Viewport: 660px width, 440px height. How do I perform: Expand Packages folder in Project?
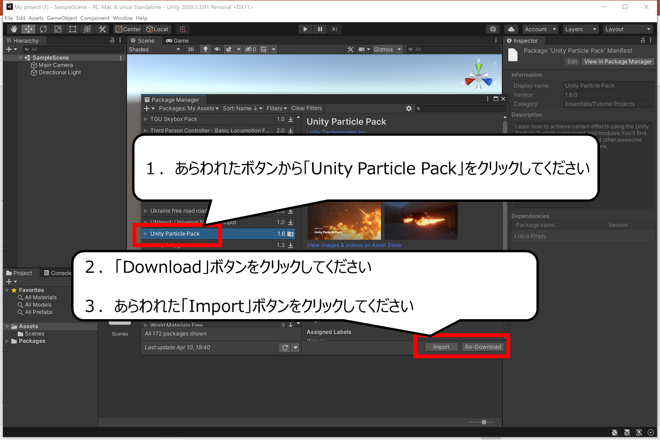coord(7,341)
